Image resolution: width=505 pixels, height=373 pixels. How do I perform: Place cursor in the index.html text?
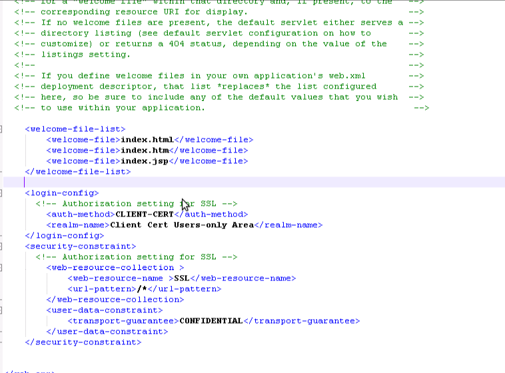click(x=147, y=140)
